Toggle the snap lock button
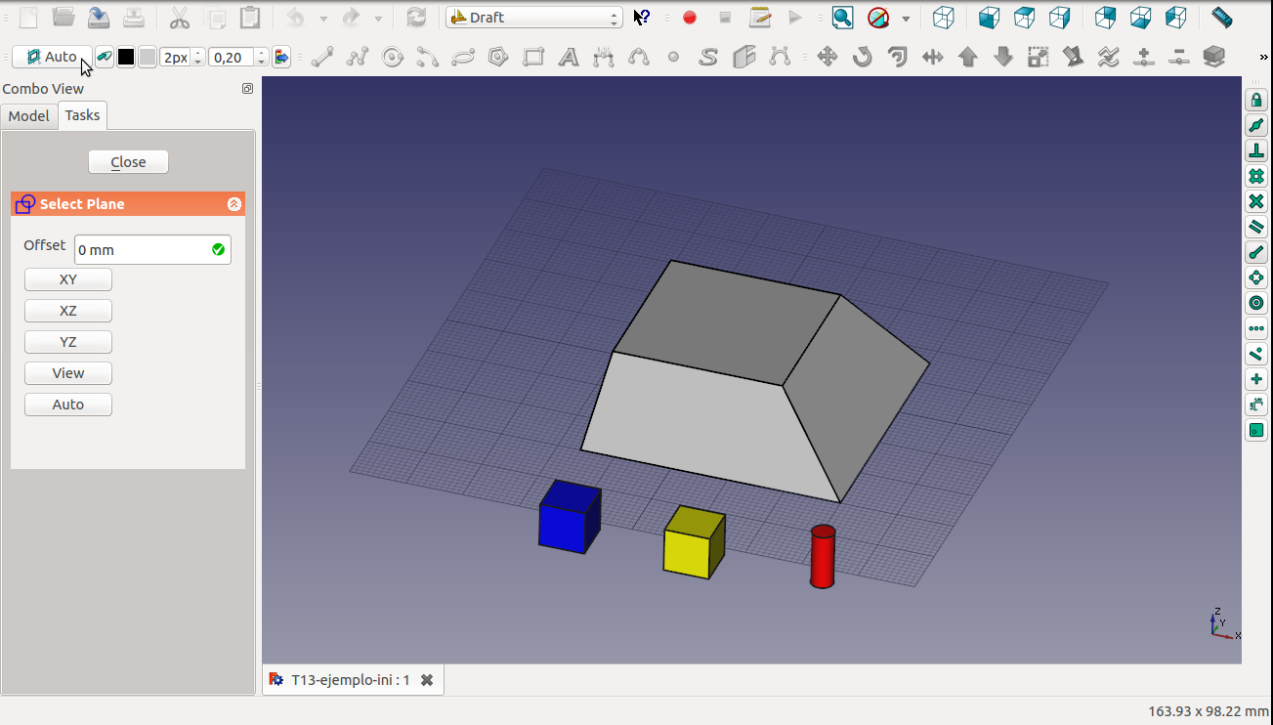This screenshot has width=1273, height=725. tap(1256, 100)
